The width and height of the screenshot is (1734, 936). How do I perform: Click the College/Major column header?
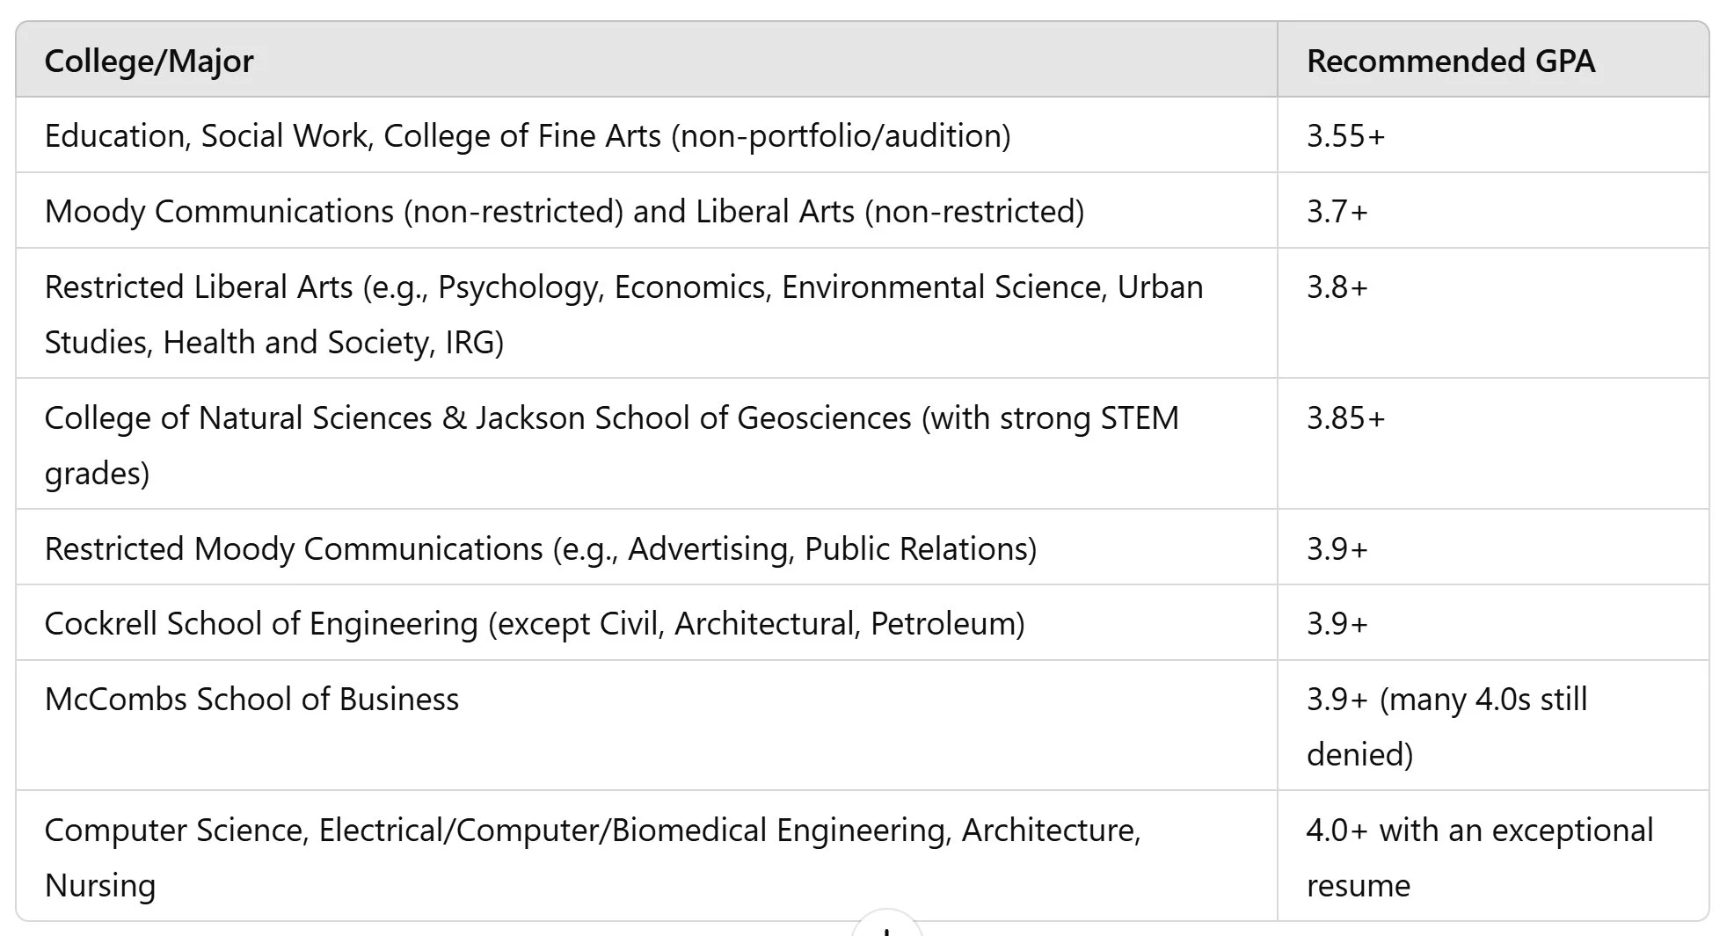(149, 61)
